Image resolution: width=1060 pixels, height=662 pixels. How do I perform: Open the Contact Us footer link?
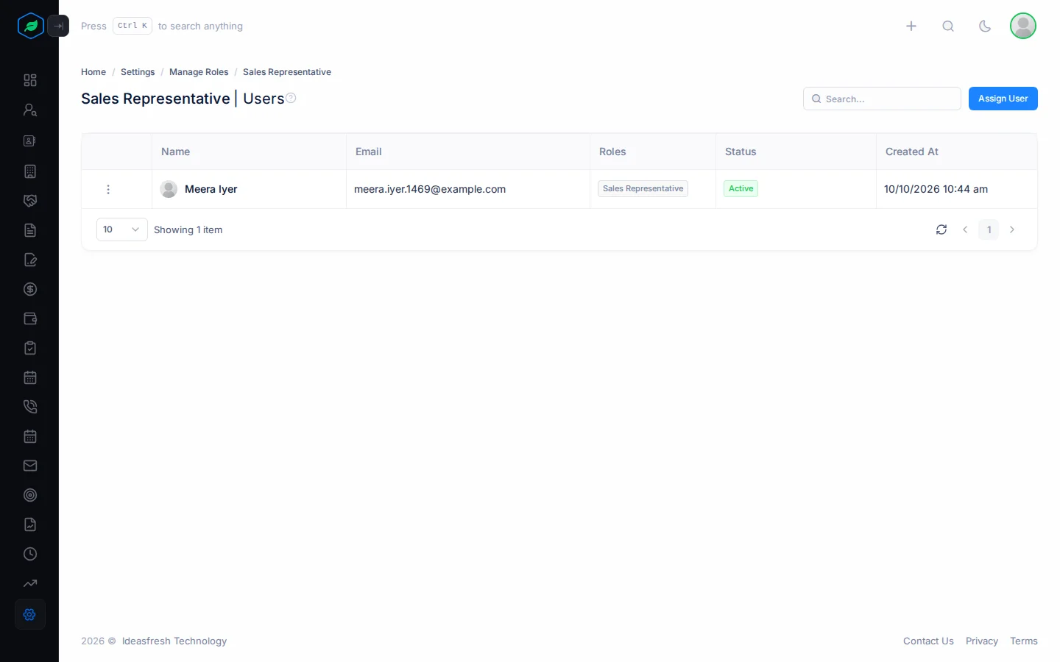928,641
